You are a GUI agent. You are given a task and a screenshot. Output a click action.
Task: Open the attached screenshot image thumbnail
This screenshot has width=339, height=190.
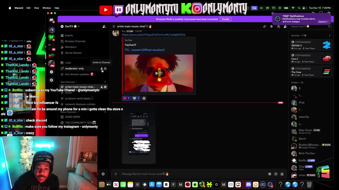click(139, 135)
